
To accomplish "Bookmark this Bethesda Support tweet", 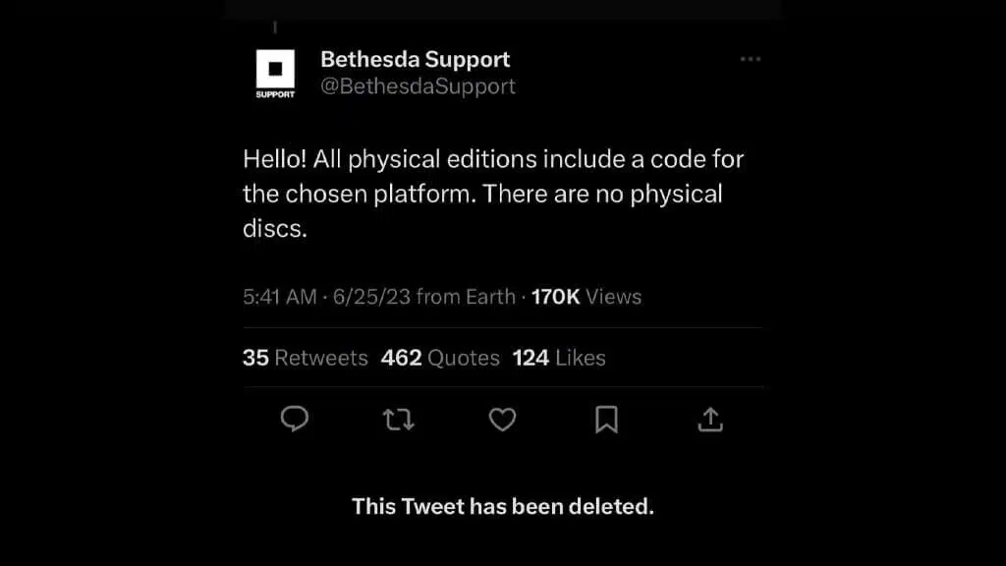I will point(606,420).
